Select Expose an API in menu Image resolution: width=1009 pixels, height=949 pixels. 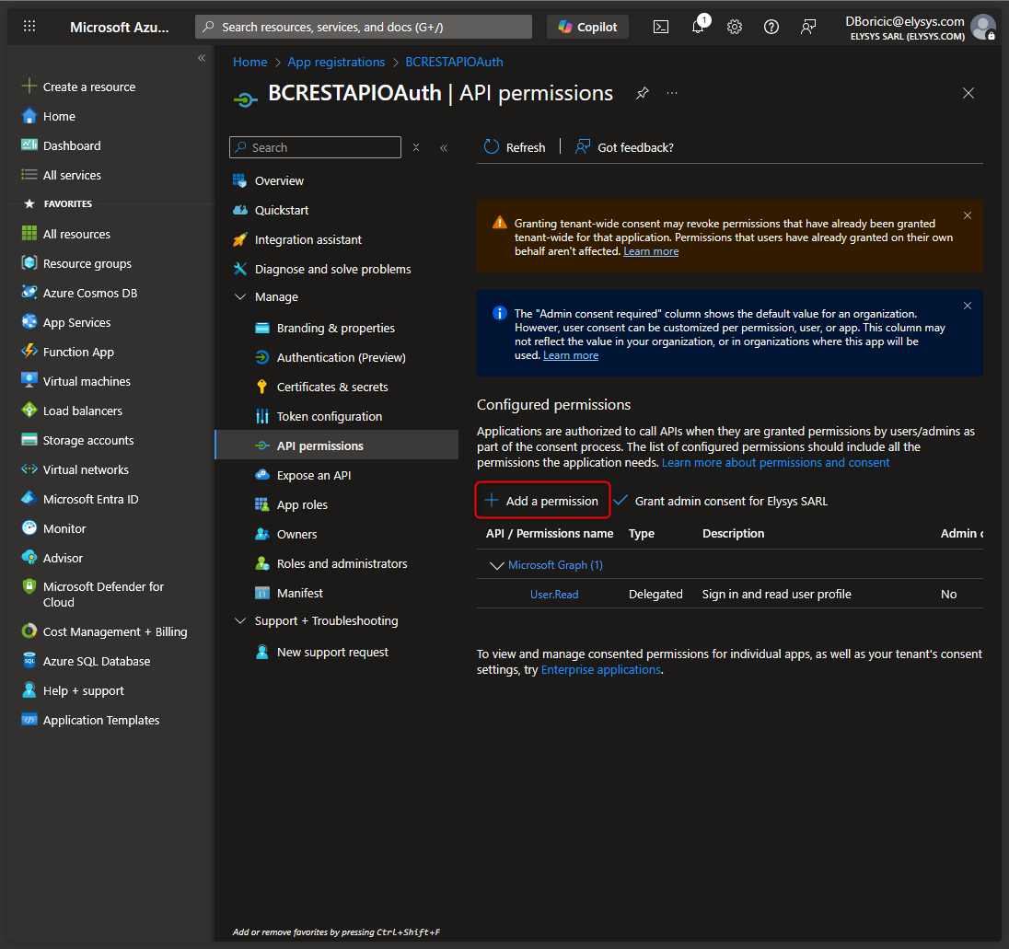313,476
